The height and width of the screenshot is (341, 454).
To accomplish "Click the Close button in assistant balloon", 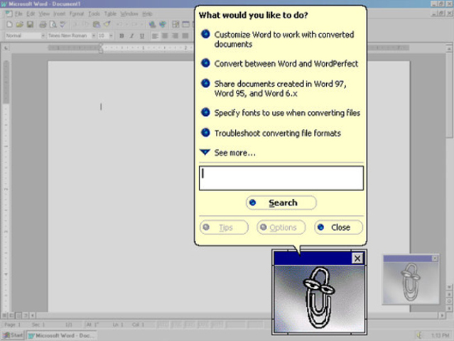I will click(338, 227).
